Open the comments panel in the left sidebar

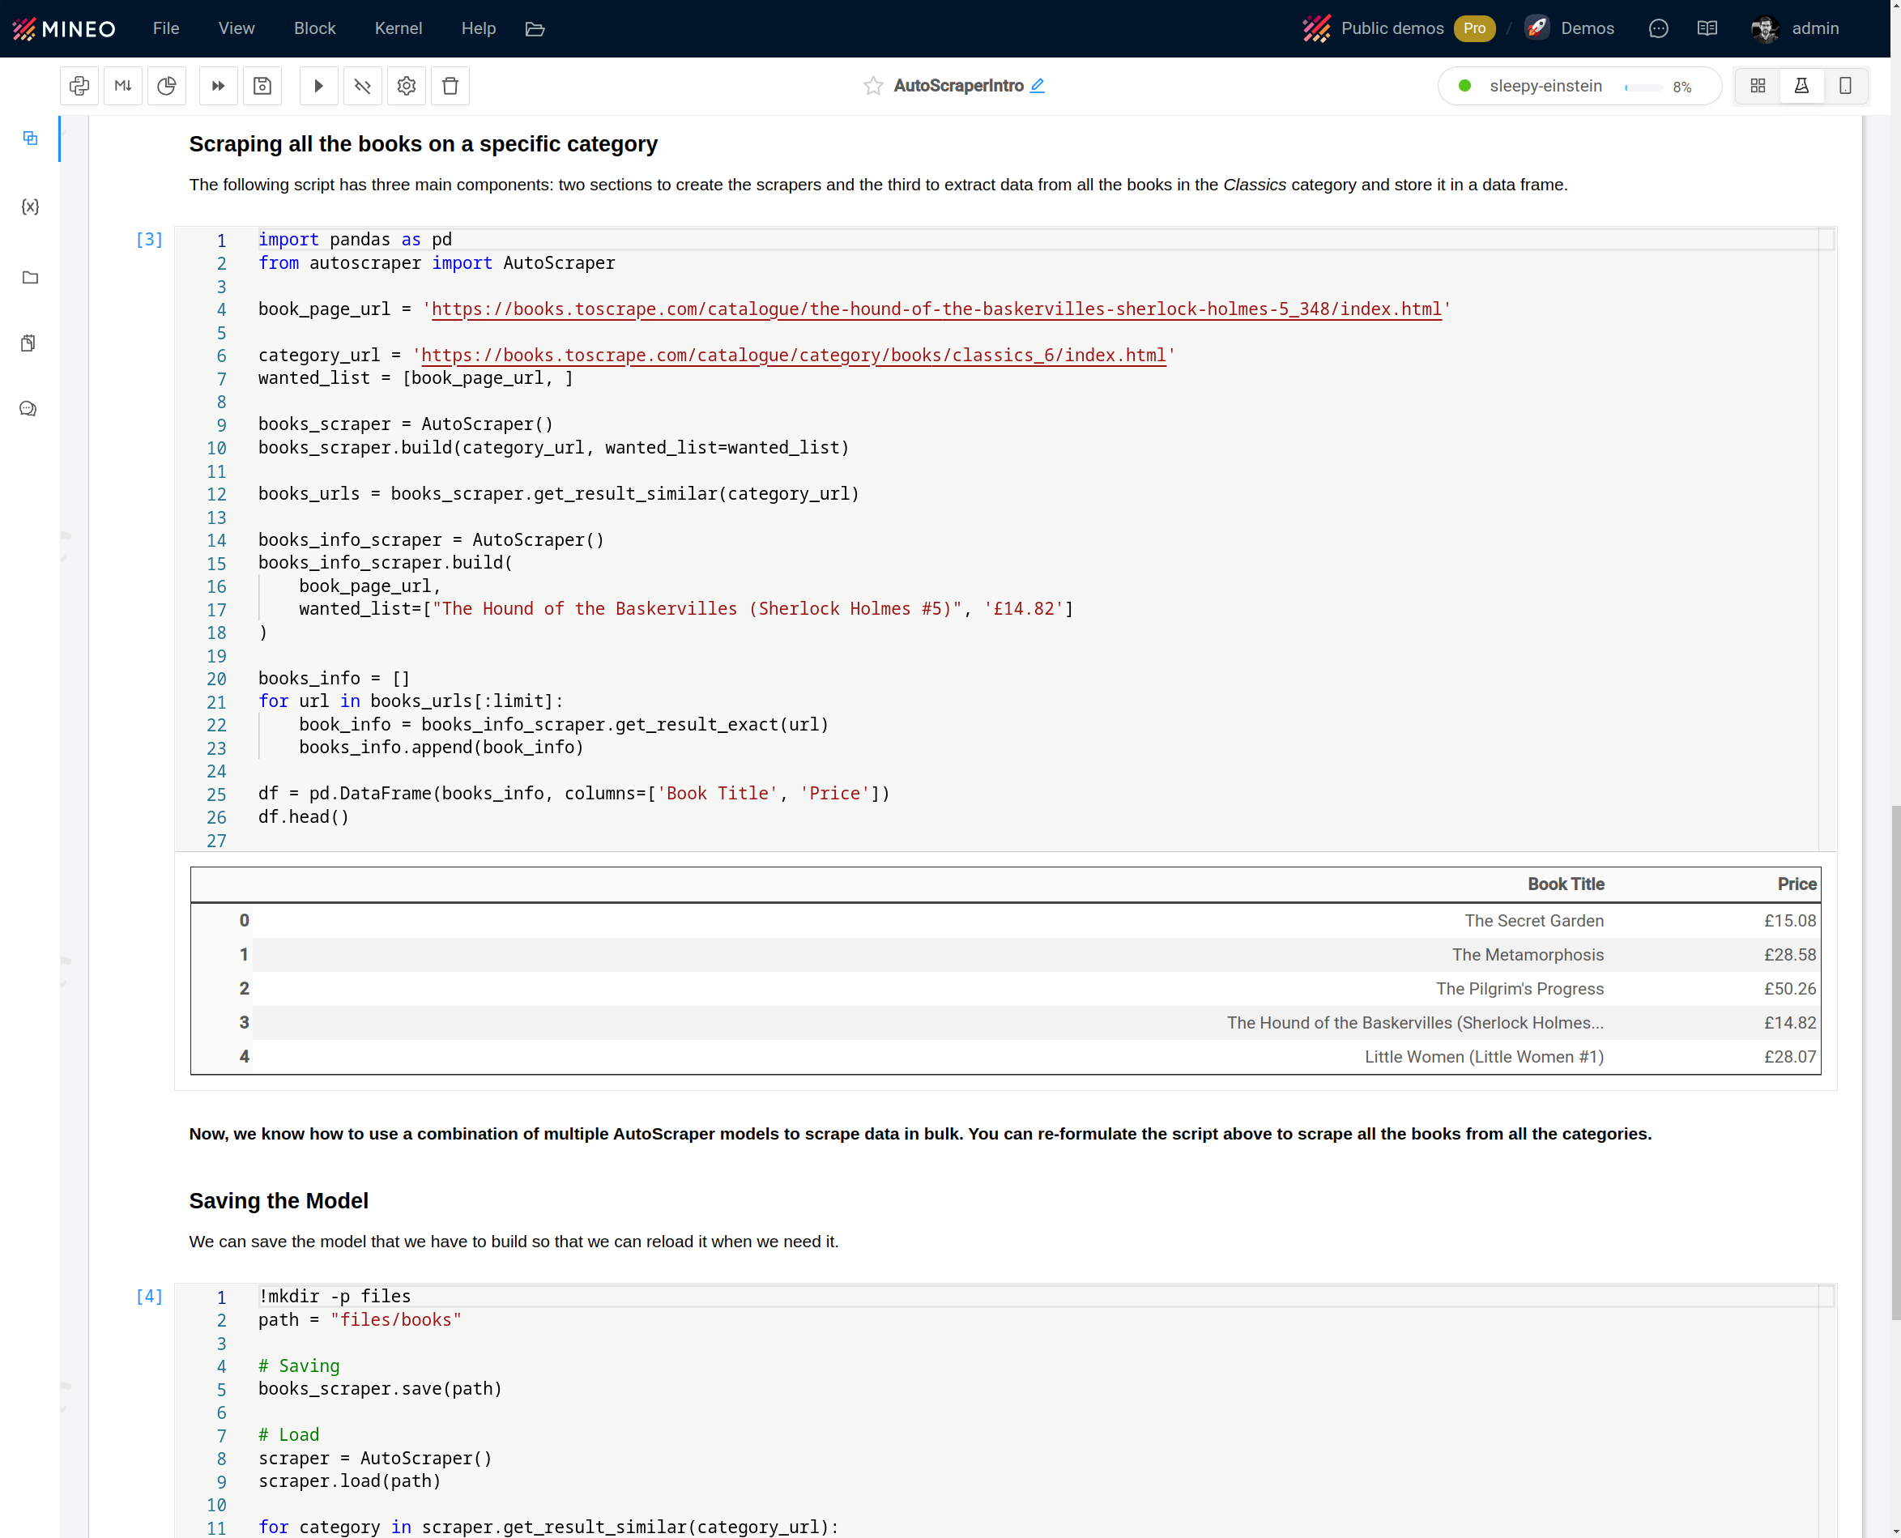[28, 408]
